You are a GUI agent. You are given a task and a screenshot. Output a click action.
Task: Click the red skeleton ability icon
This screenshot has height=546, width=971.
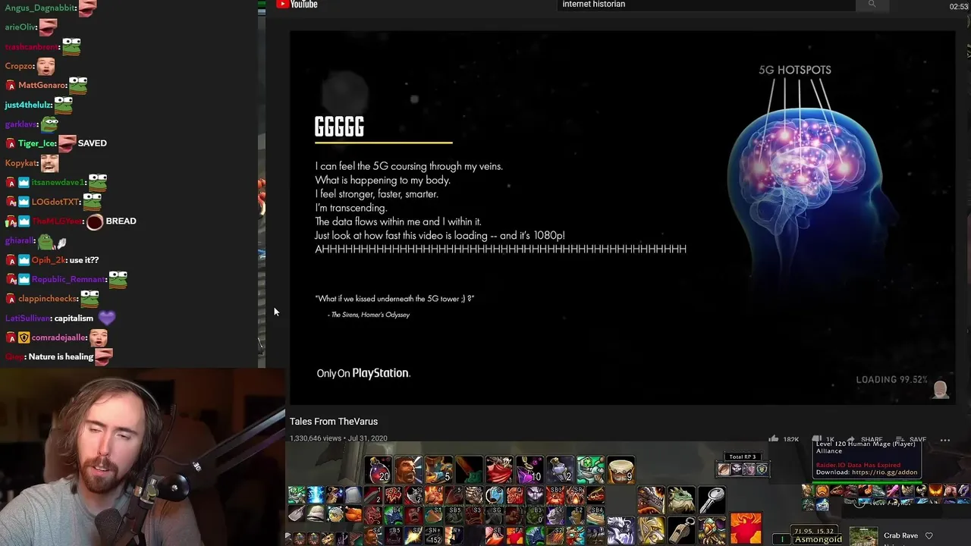(499, 470)
